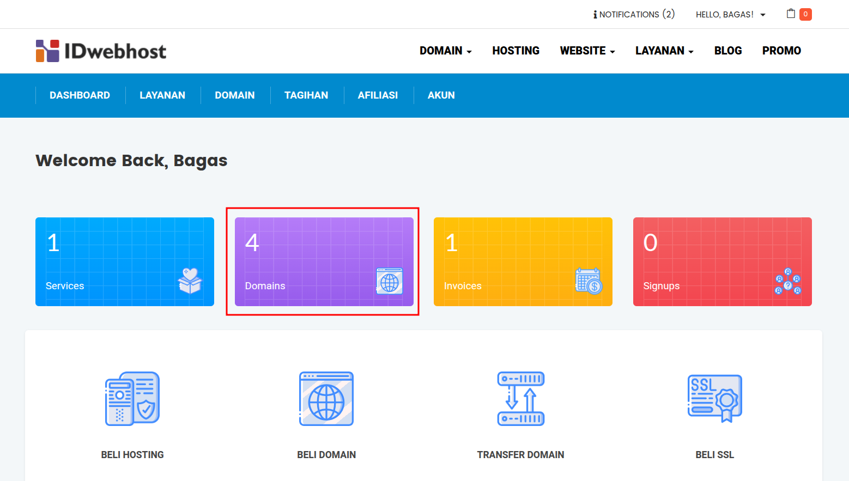
Task: Click the orange cart count badge
Action: 805,14
